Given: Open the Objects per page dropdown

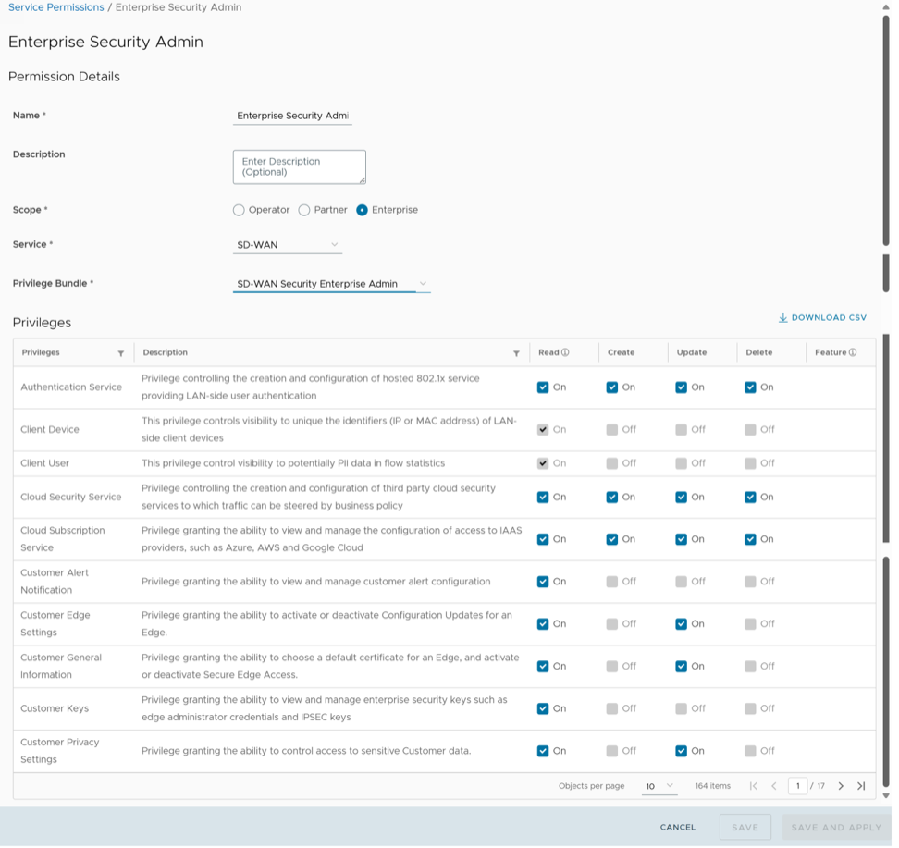Looking at the screenshot, I should click(659, 786).
